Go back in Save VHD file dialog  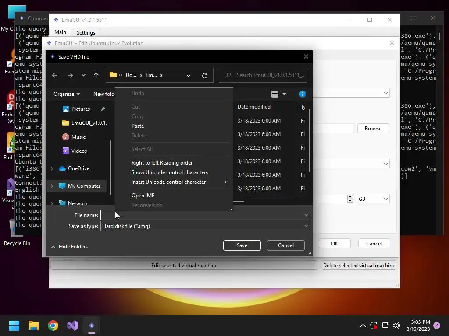tap(55, 75)
